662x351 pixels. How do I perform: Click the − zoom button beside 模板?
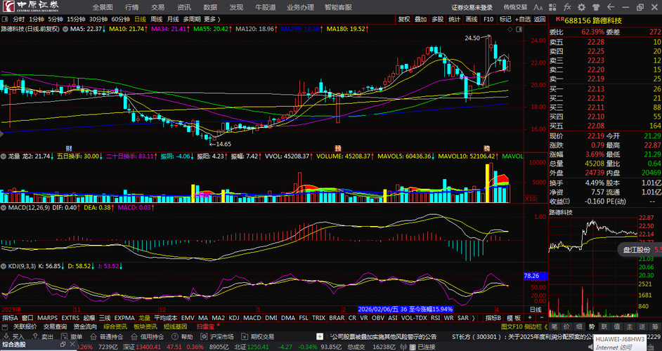tap(541, 318)
